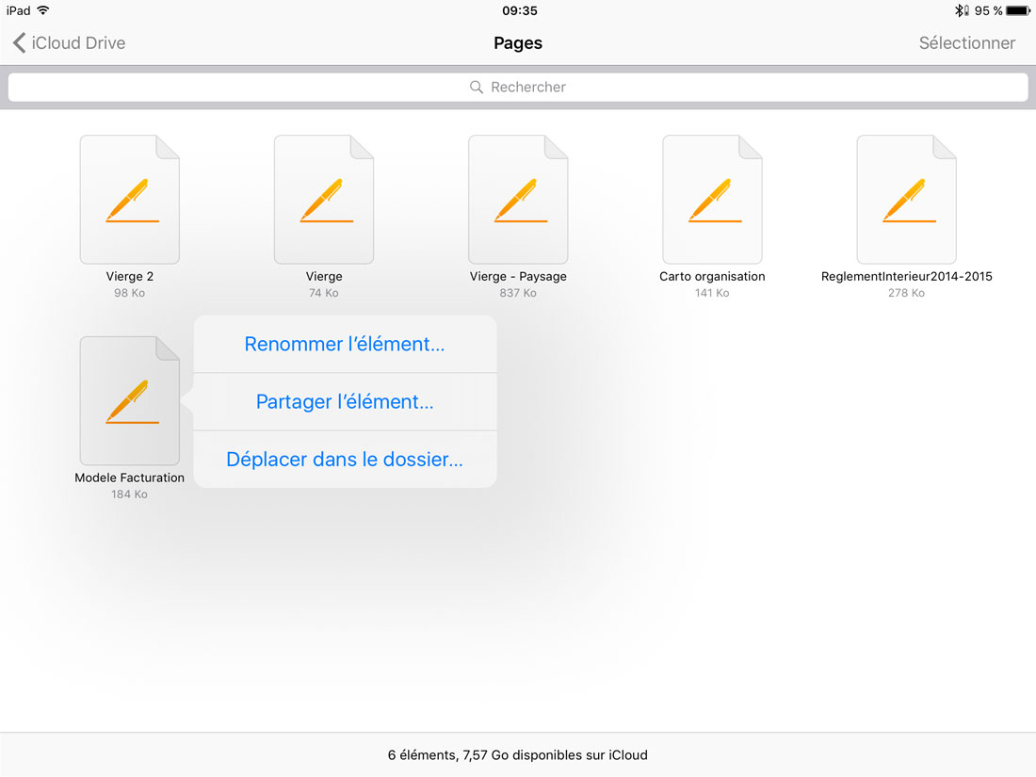This screenshot has height=777, width=1036.
Task: Click the 'Carto organisation' file name
Action: pos(712,276)
